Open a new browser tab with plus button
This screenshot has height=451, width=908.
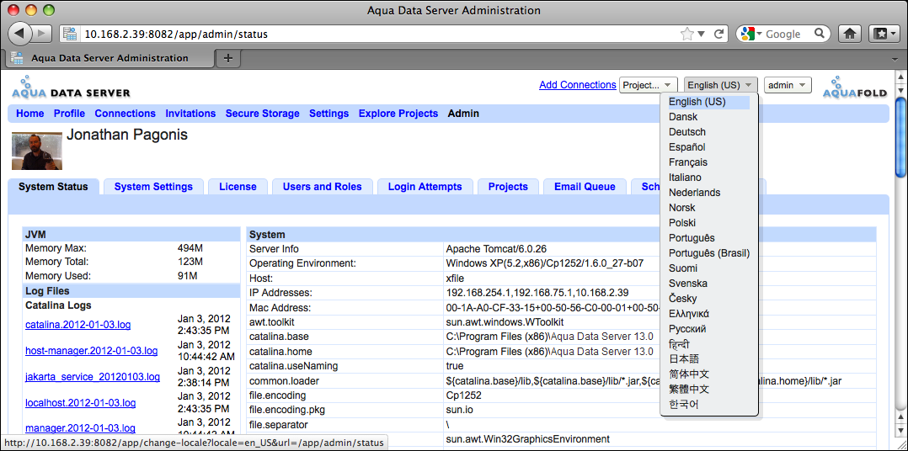click(x=227, y=58)
